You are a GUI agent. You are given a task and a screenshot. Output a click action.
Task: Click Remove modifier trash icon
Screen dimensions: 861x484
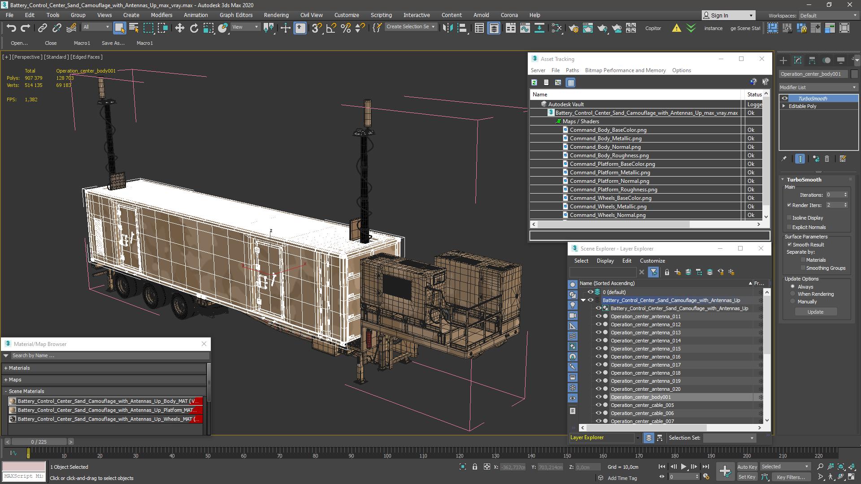click(827, 159)
